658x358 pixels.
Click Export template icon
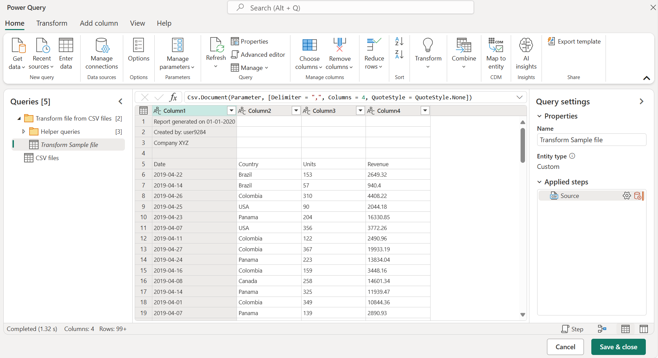click(551, 42)
